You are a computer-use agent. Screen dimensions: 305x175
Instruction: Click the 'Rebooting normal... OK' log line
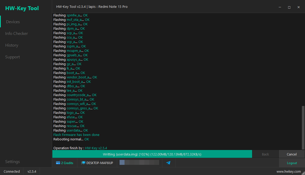71,139
